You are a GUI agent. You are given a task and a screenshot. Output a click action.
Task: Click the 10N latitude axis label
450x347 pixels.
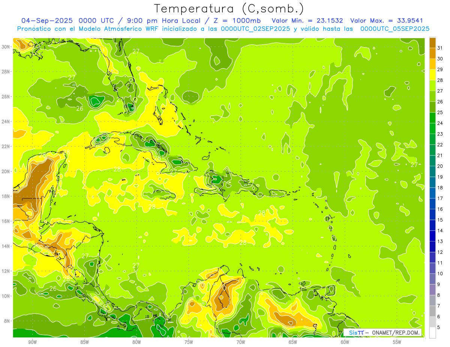pos(6,296)
